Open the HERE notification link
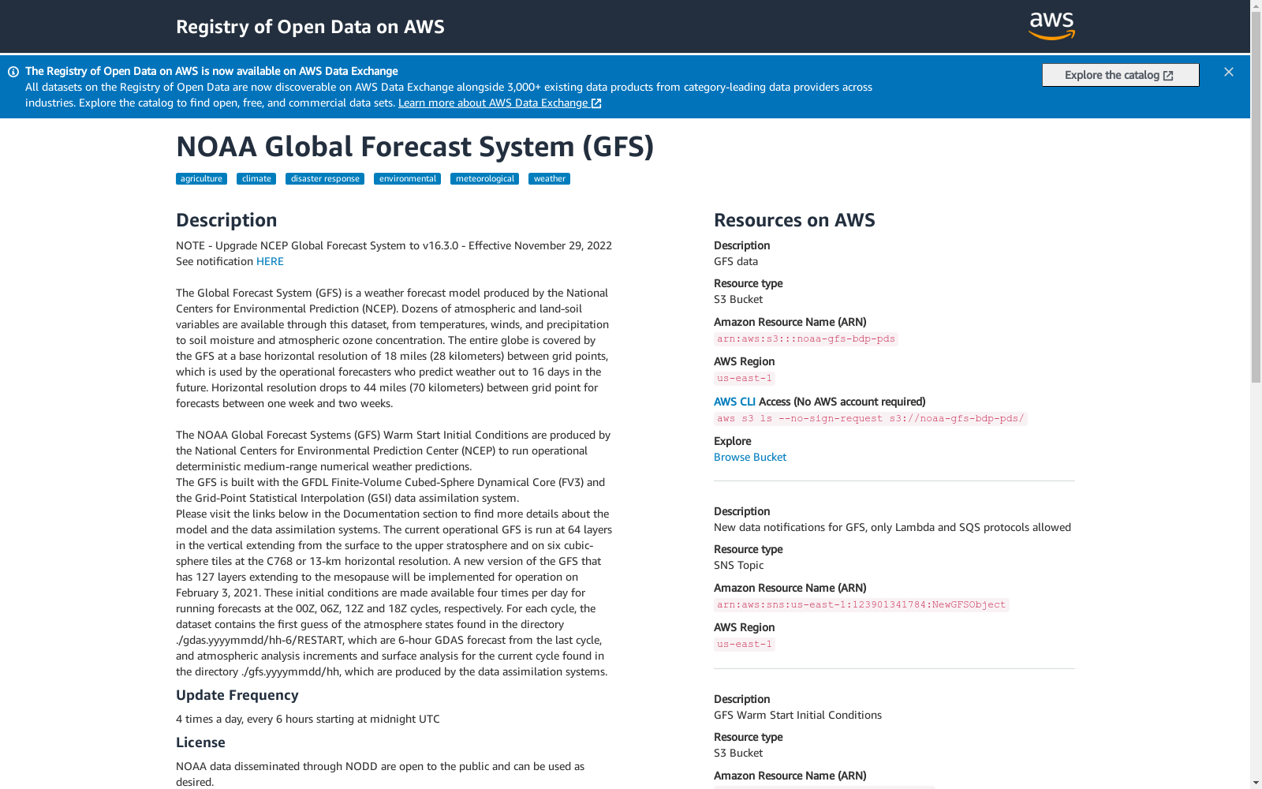Image resolution: width=1262 pixels, height=789 pixels. coord(270,261)
